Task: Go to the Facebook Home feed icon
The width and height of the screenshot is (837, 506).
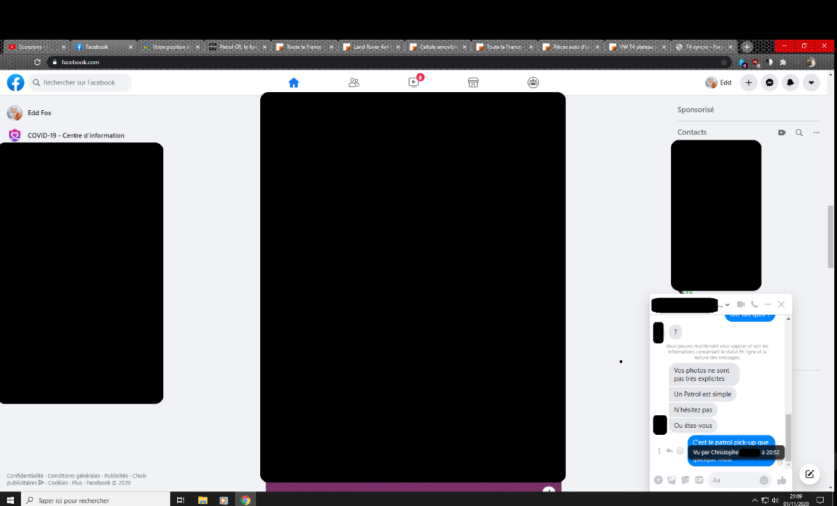Action: point(294,82)
